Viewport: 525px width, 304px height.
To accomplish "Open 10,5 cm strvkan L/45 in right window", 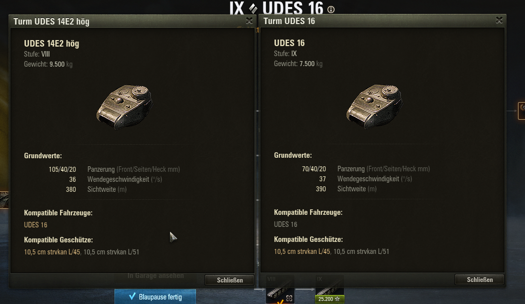I will (302, 251).
